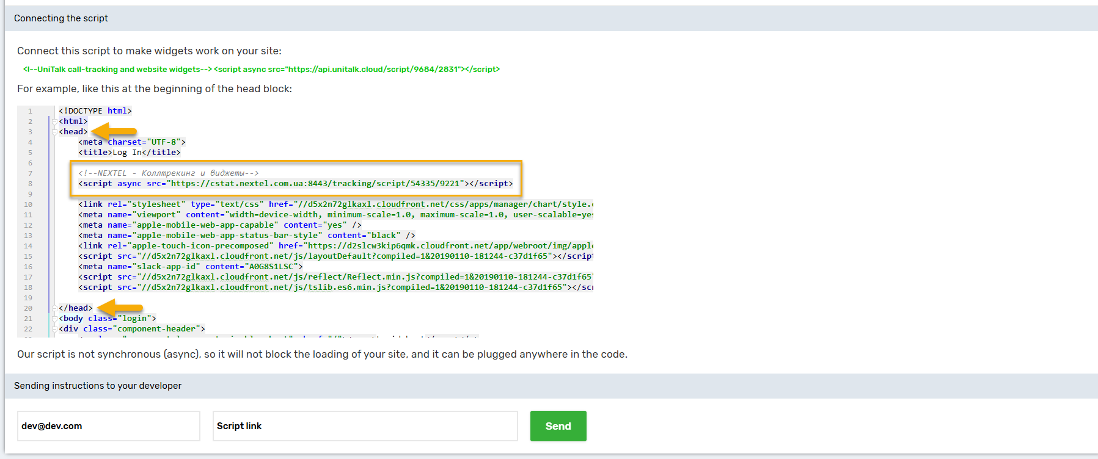Click the <!DOCTYPE html> code line

(x=95, y=111)
